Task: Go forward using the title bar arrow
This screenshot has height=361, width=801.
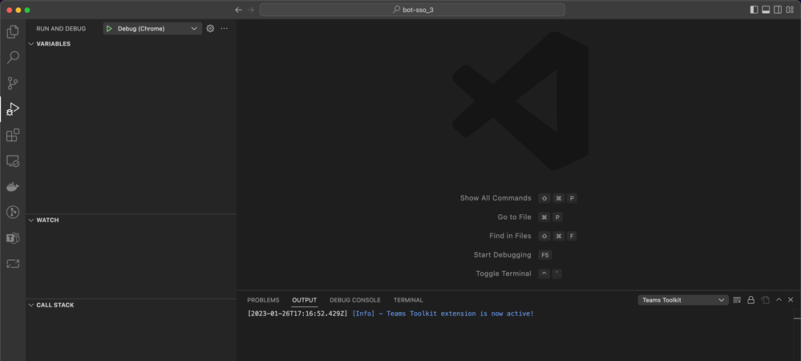Action: click(x=250, y=10)
